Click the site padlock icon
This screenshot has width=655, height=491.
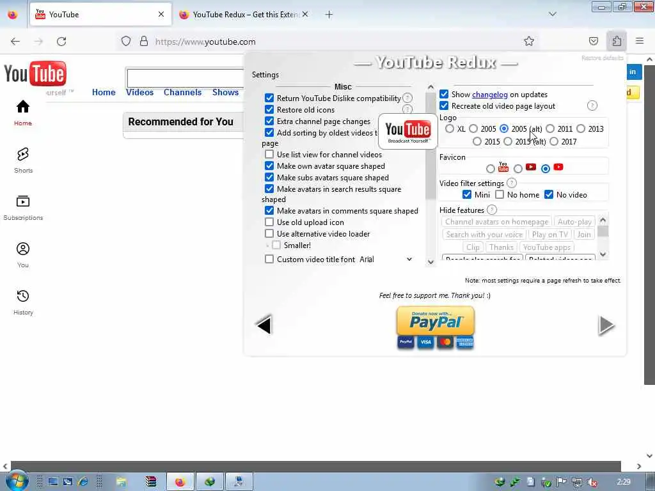point(144,42)
